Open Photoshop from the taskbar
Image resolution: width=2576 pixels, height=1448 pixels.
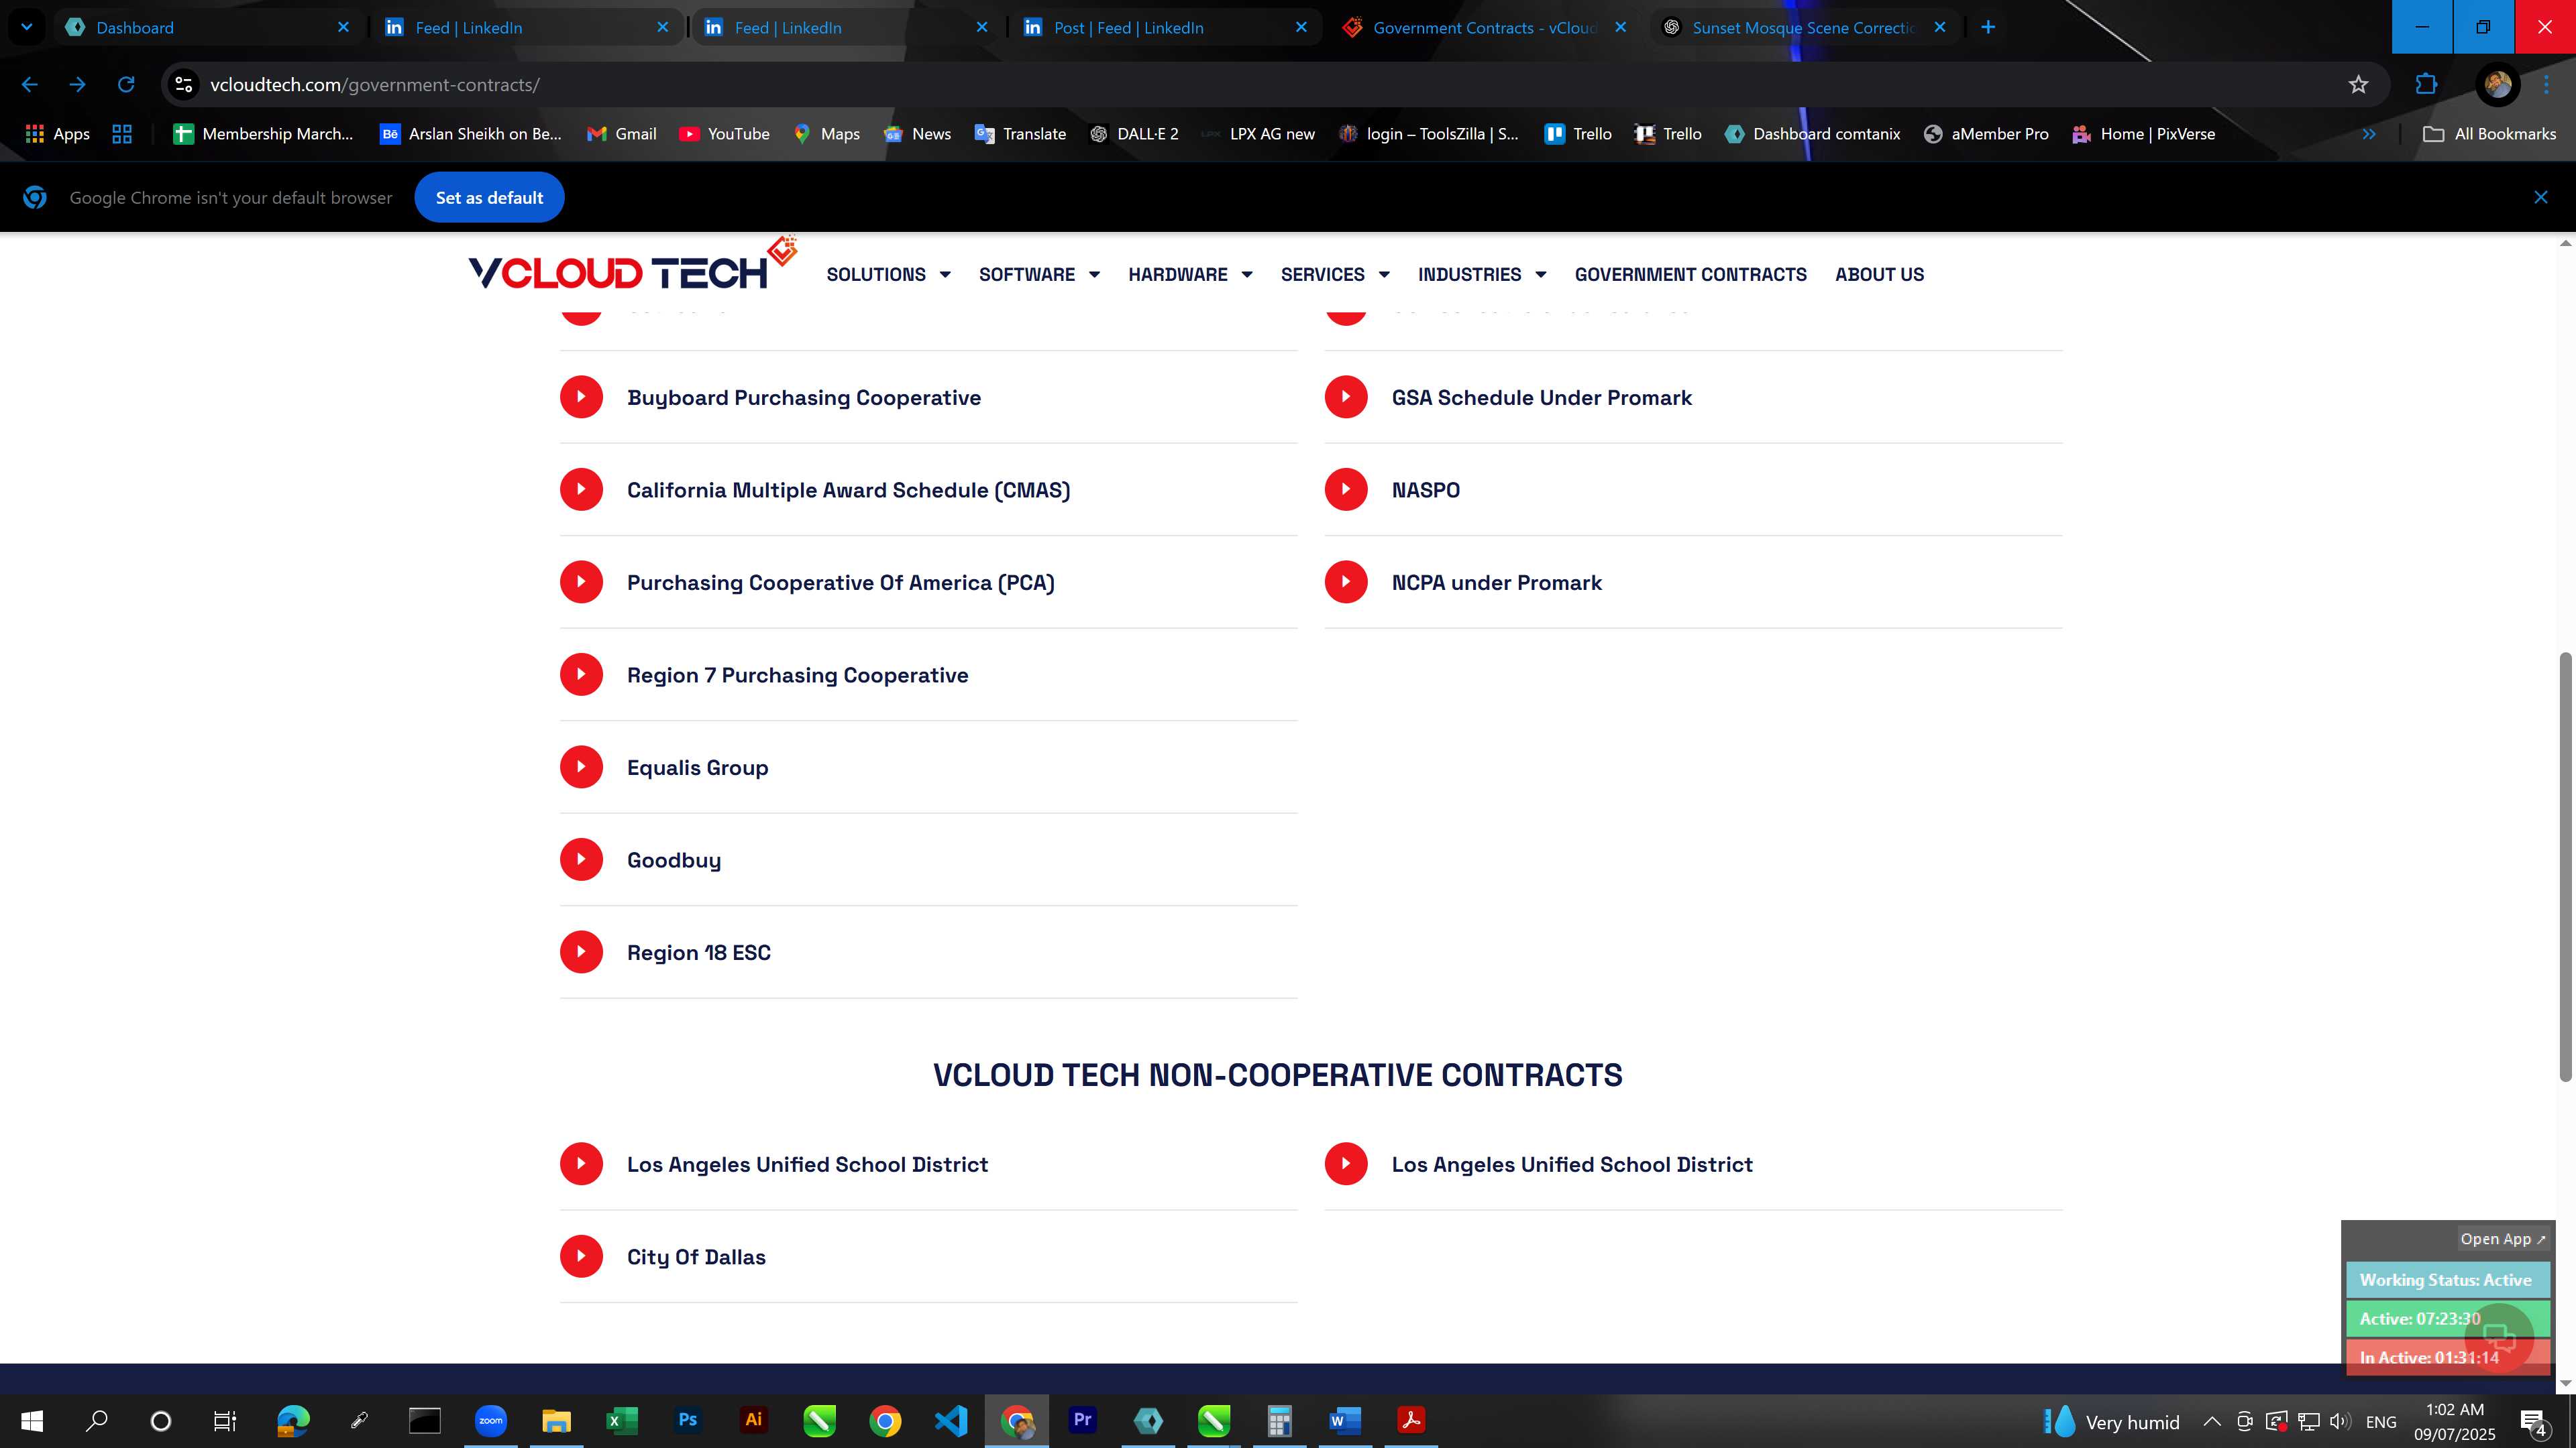[x=687, y=1420]
